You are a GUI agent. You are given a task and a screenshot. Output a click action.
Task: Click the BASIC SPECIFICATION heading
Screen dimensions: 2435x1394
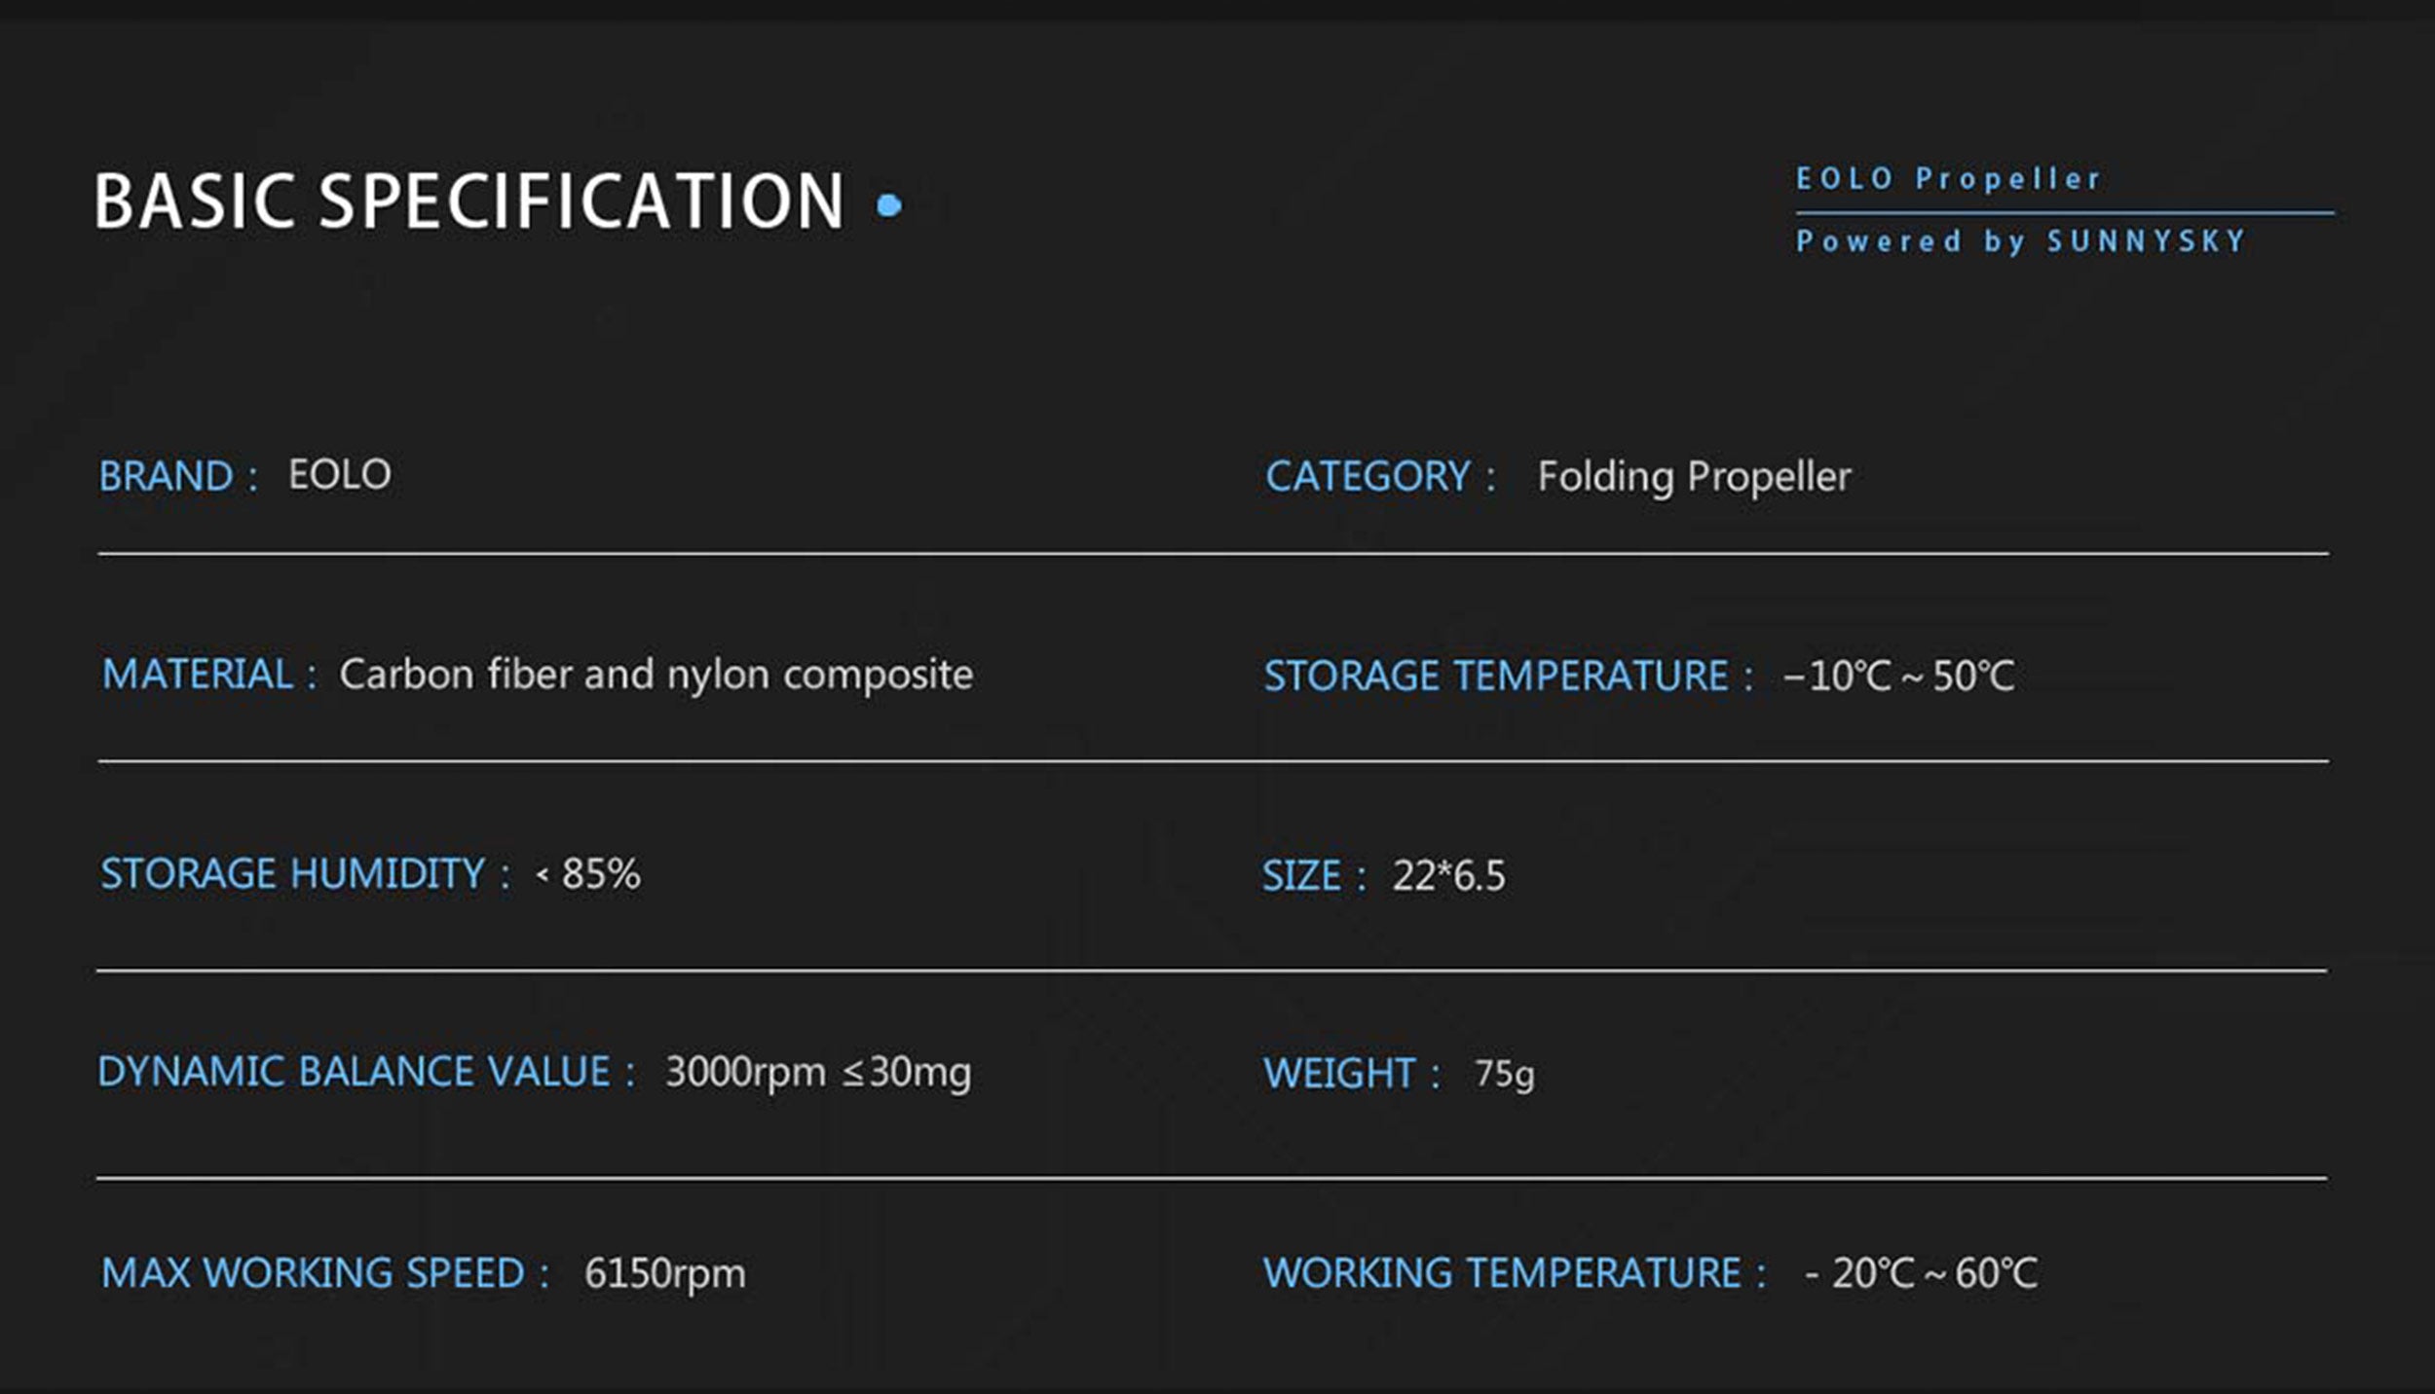point(468,202)
